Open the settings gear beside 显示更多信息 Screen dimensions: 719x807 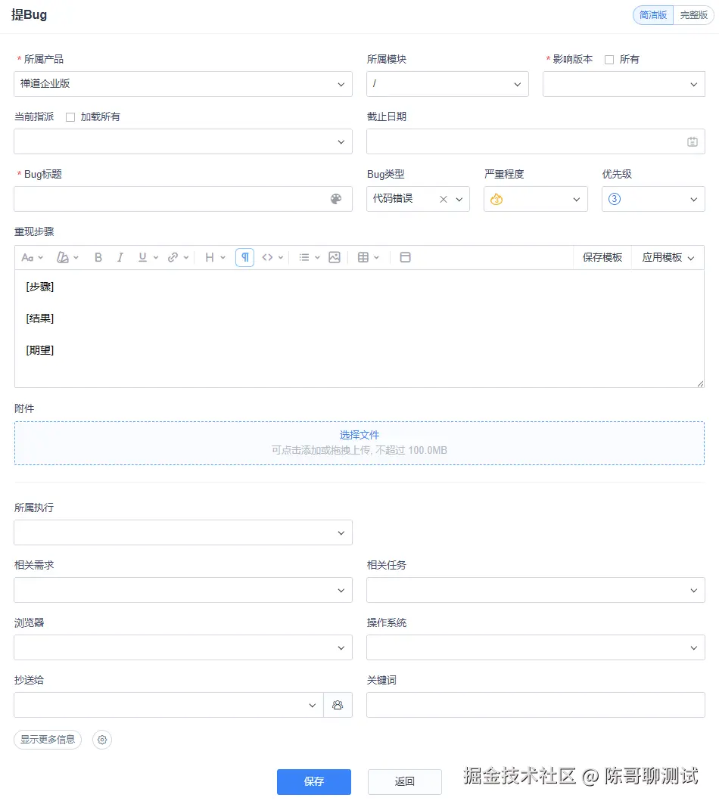(x=102, y=740)
